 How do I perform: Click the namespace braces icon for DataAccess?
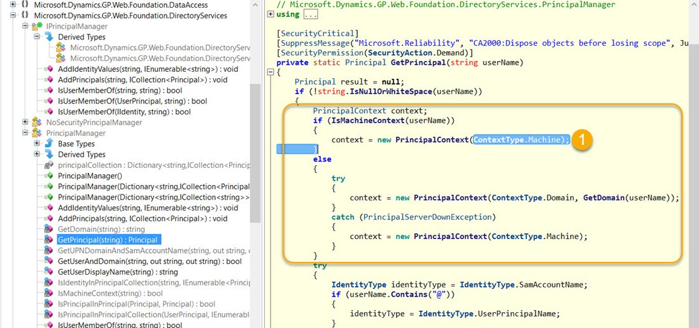(25, 5)
